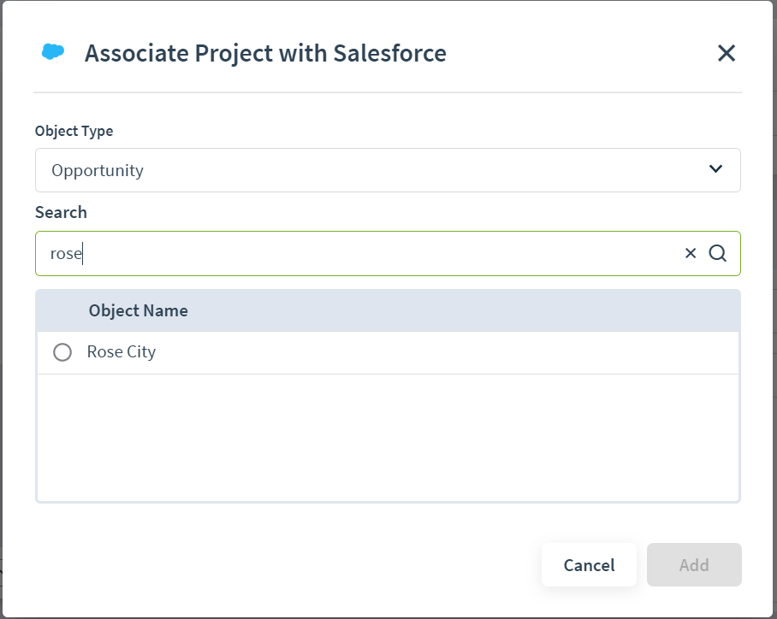The height and width of the screenshot is (619, 777).
Task: Click the Add button
Action: pos(694,564)
